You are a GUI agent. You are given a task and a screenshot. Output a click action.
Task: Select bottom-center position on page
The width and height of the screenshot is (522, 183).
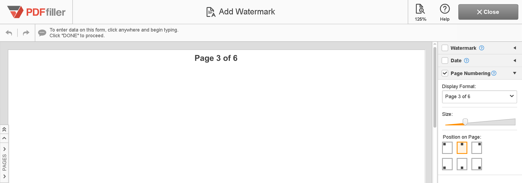[462, 164]
